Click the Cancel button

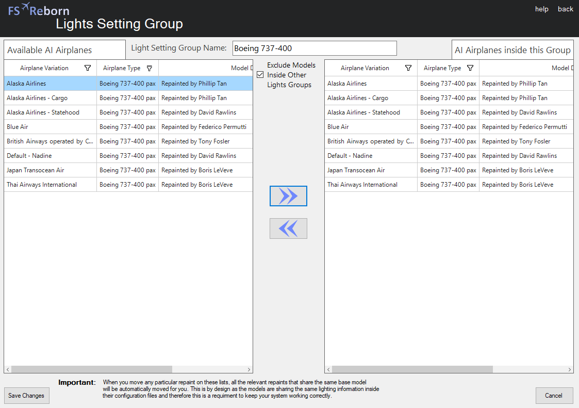coord(554,396)
